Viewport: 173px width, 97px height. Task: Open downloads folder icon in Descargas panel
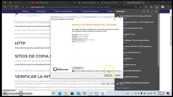click(x=144, y=11)
